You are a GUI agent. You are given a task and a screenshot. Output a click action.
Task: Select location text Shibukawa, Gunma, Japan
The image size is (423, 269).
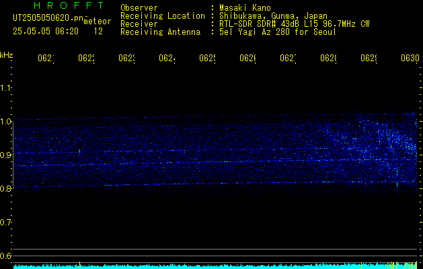coord(273,16)
